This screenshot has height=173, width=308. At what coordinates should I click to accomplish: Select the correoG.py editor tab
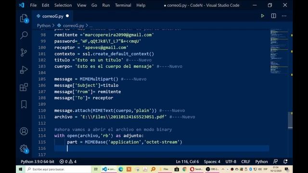[x=52, y=16]
